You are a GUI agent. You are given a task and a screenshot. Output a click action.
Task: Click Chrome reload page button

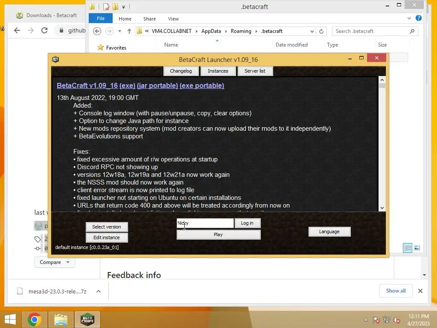point(44,30)
